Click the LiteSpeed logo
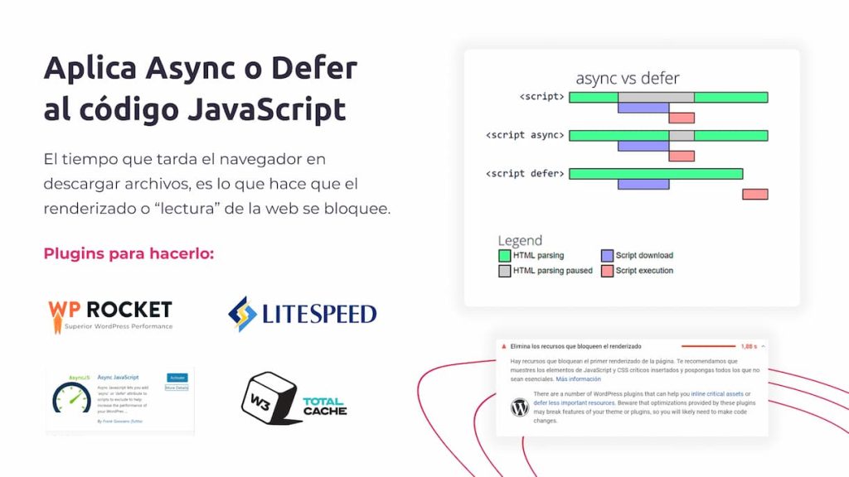The image size is (849, 477). tap(302, 314)
